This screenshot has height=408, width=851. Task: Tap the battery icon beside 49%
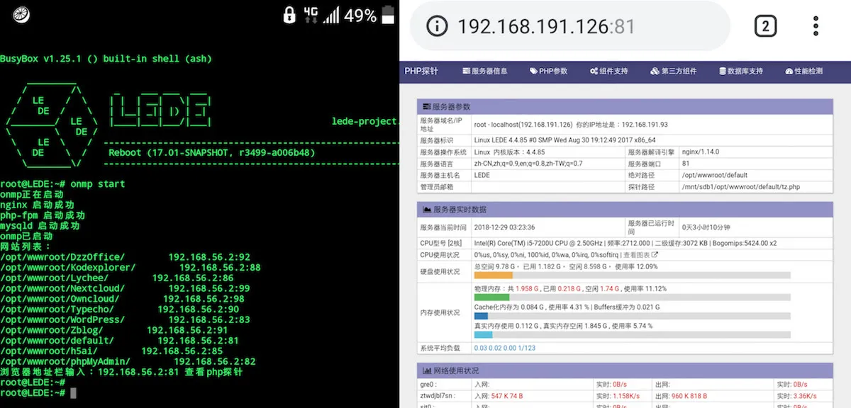point(387,14)
